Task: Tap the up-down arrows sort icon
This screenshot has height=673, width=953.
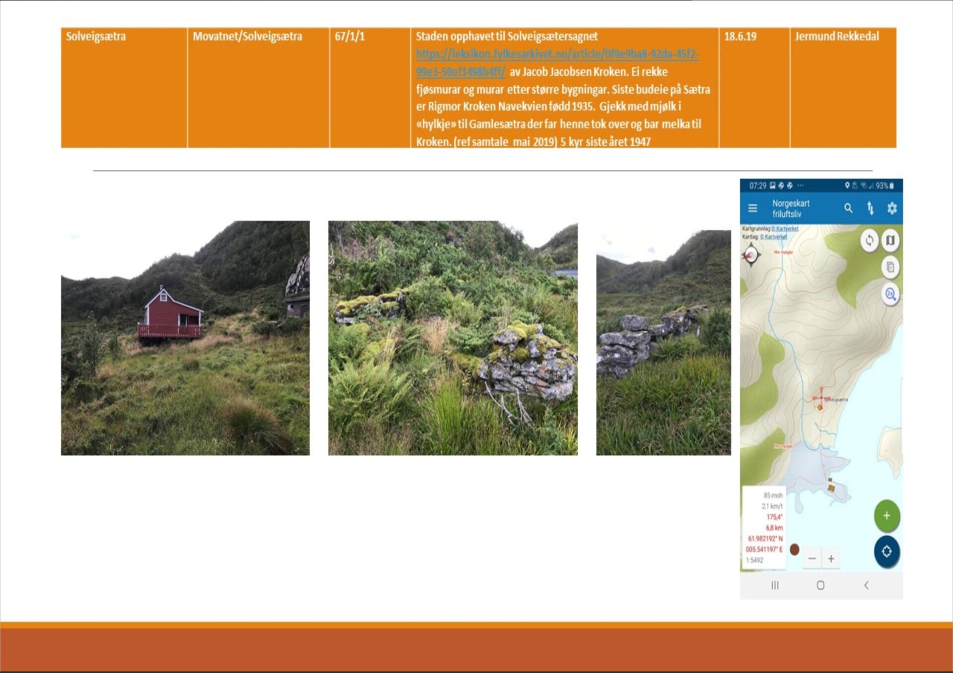Action: pos(870,208)
